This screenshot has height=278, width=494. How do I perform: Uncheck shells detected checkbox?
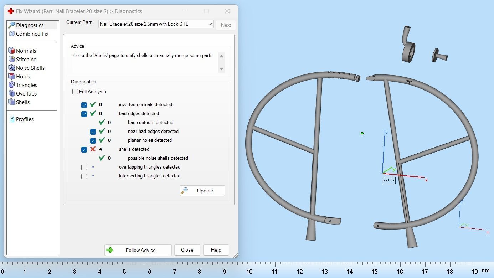[84, 149]
